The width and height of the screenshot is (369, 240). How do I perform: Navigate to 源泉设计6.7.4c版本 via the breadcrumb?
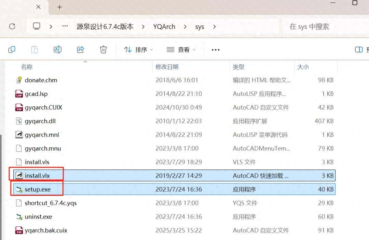point(105,27)
